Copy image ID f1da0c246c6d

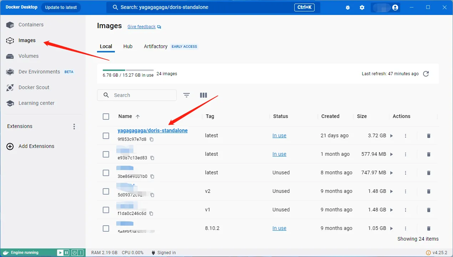pos(151,214)
